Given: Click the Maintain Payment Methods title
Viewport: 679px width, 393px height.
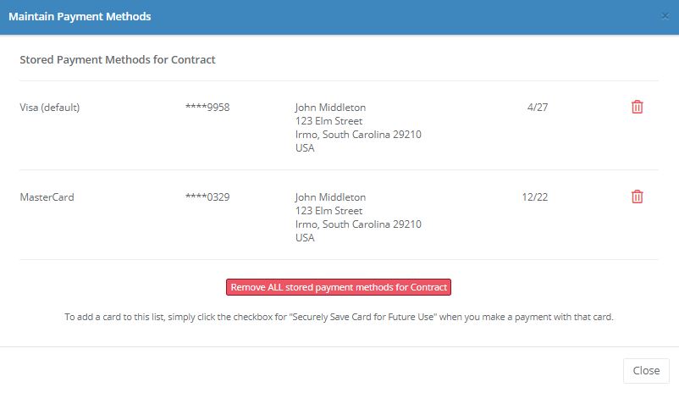Looking at the screenshot, I should pyautogui.click(x=80, y=16).
